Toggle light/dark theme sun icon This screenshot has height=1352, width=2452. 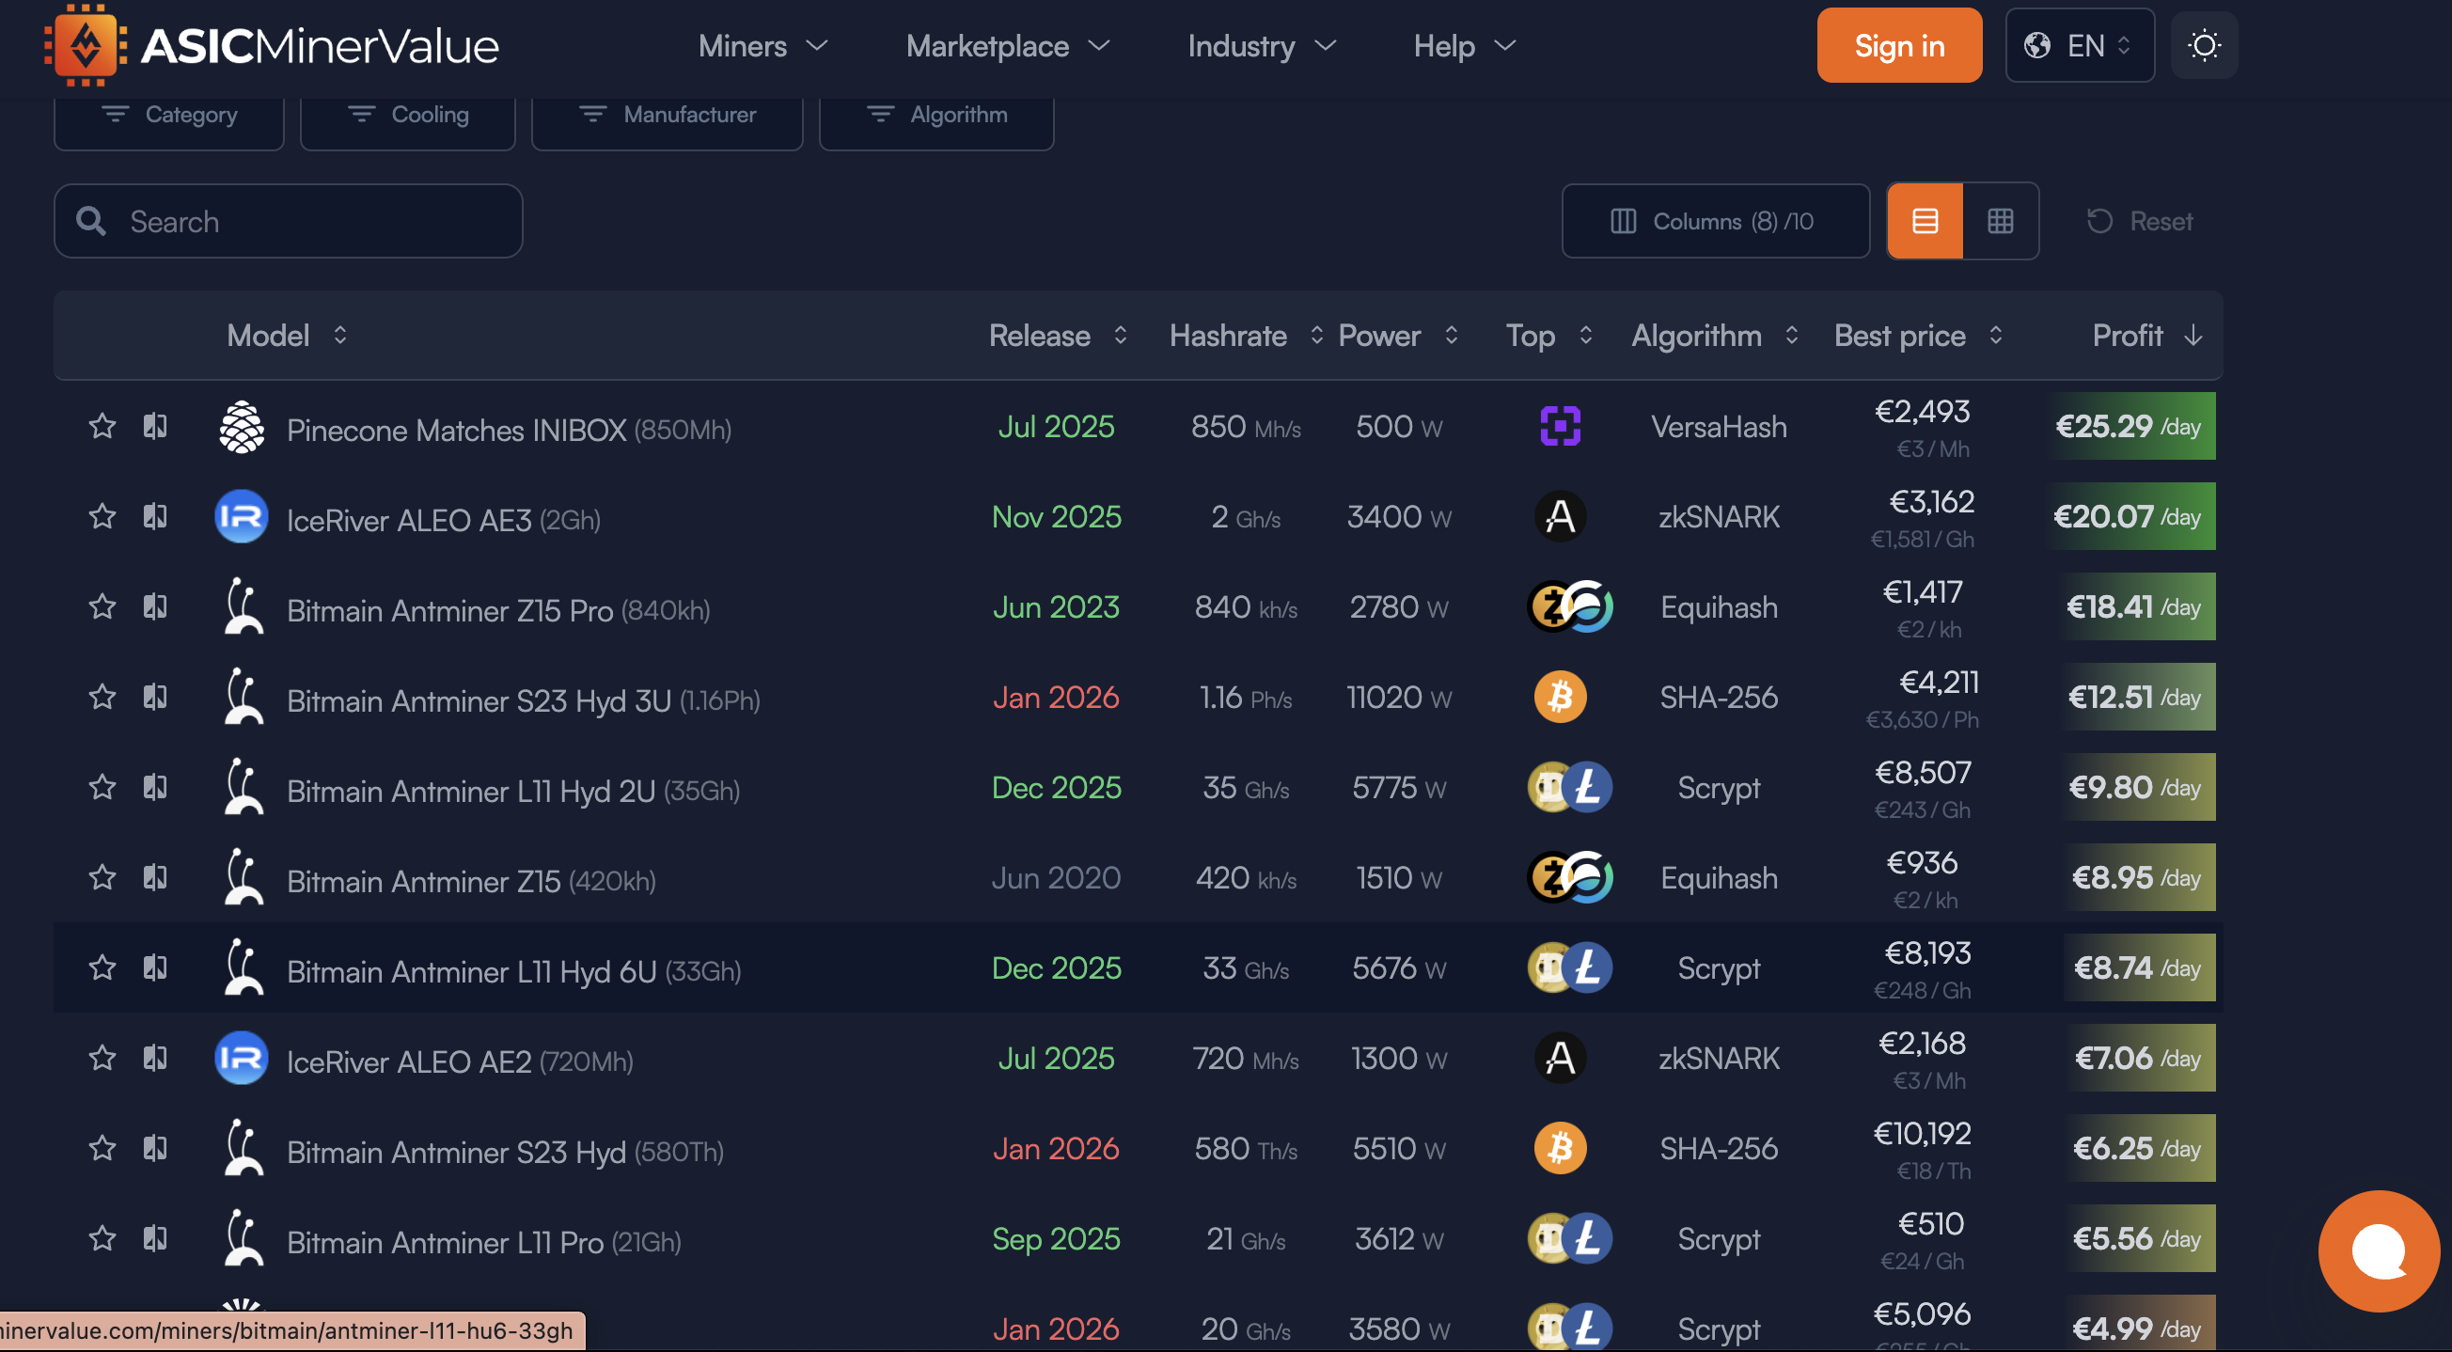coord(2204,46)
